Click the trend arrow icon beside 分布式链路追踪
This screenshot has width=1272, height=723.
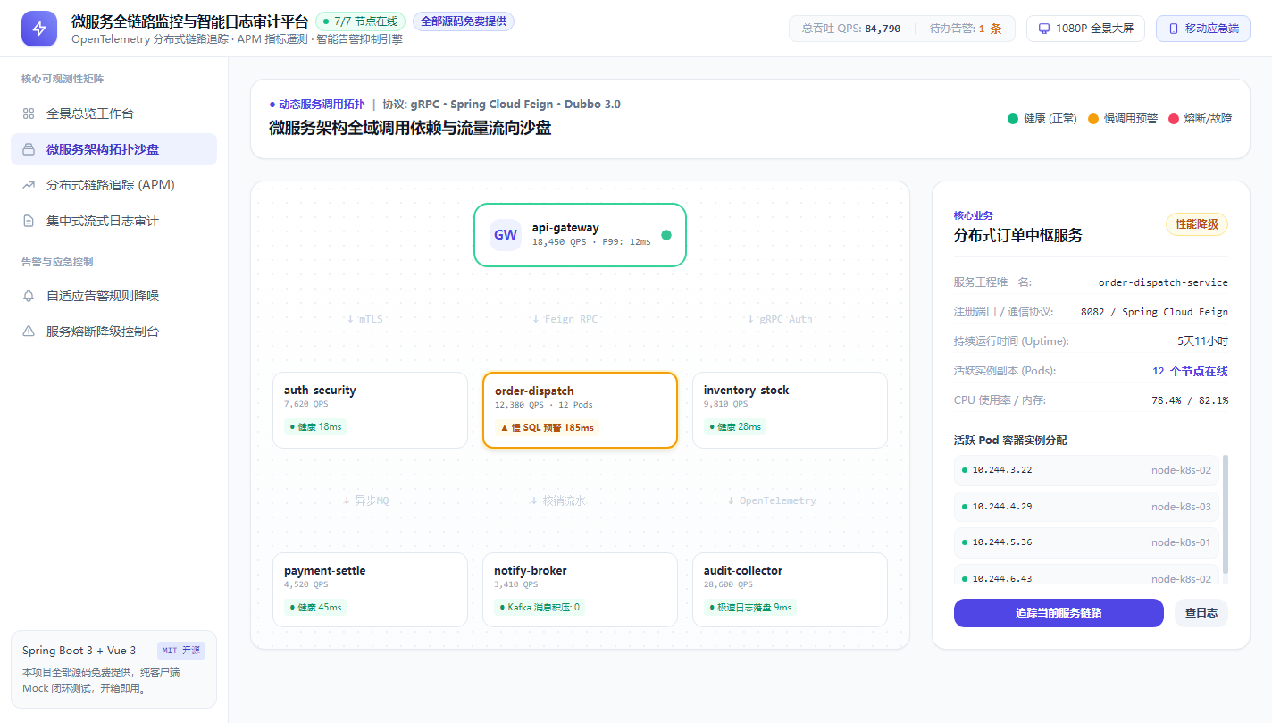(x=29, y=185)
